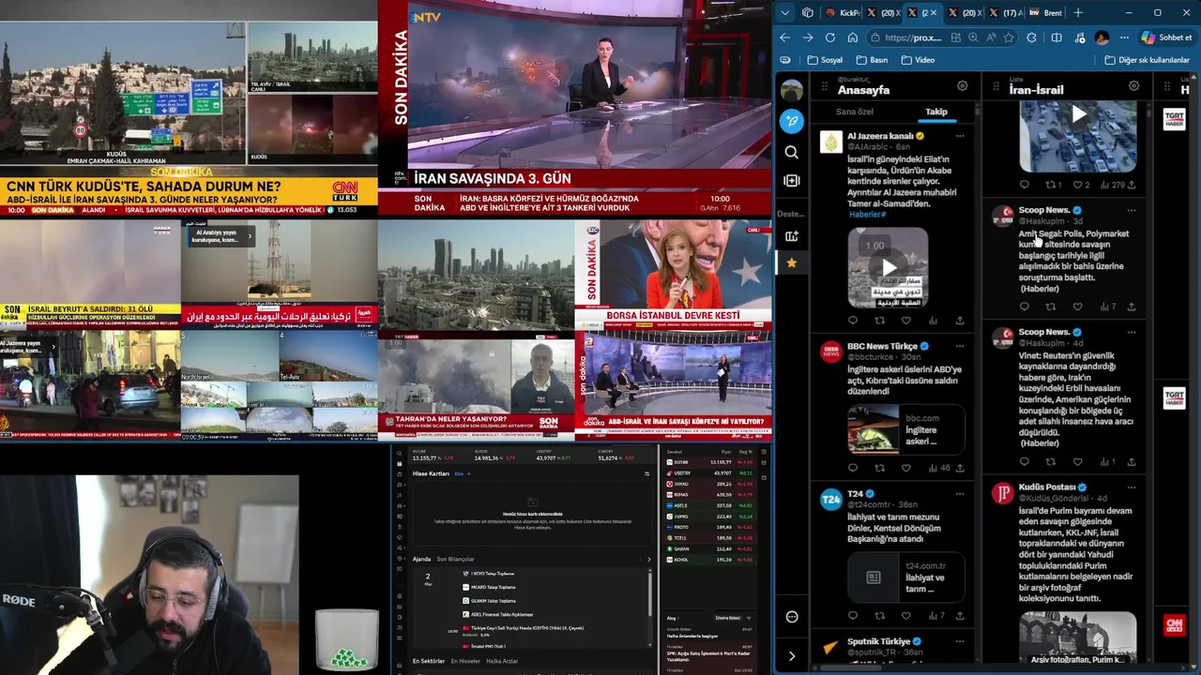
Task: Select the GARAN row in the watchlist
Action: [711, 548]
